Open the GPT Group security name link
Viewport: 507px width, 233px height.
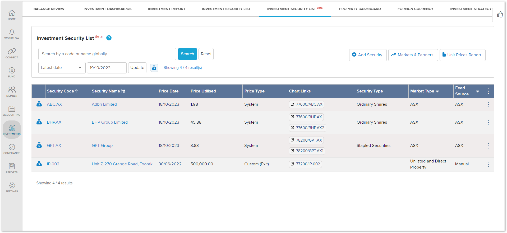click(102, 146)
